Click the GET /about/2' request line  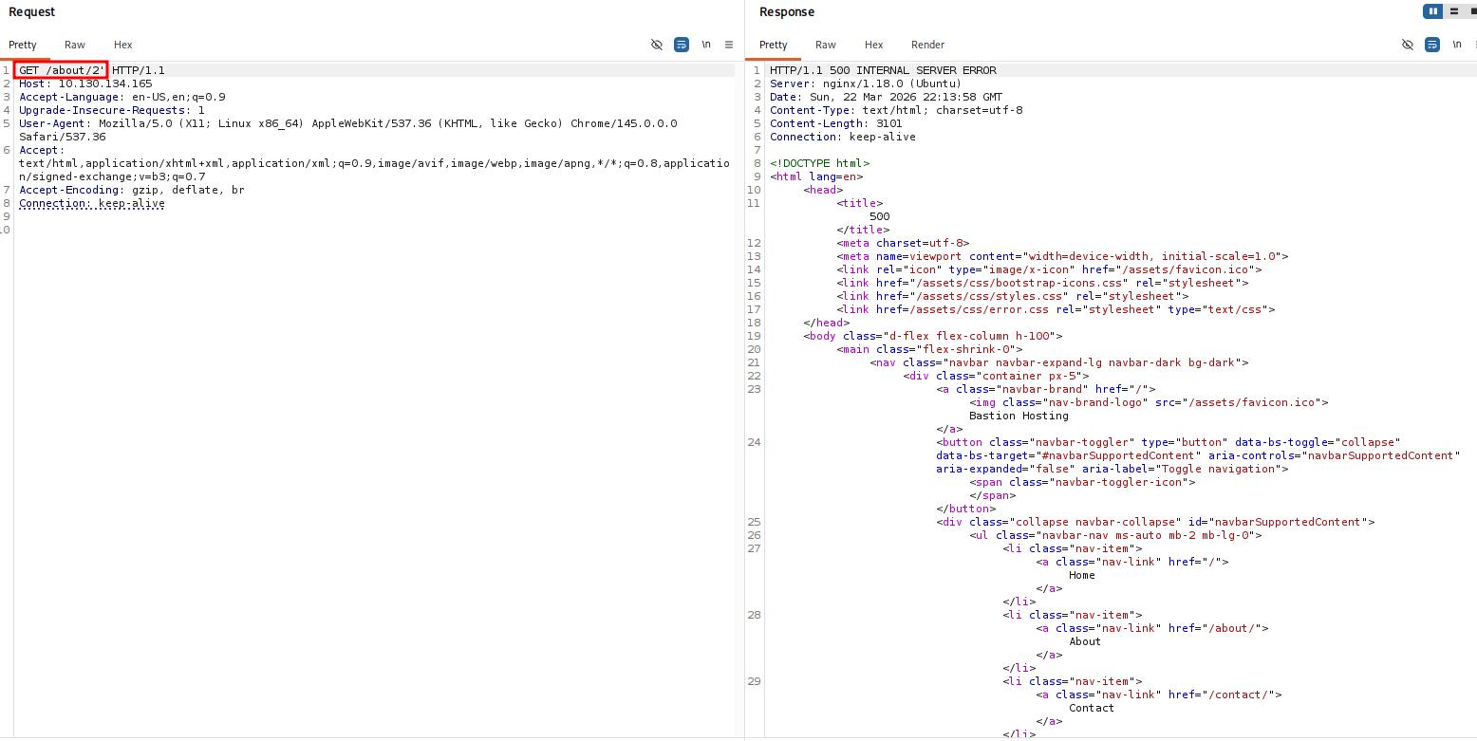[x=62, y=70]
